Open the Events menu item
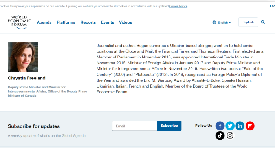 (x=108, y=22)
